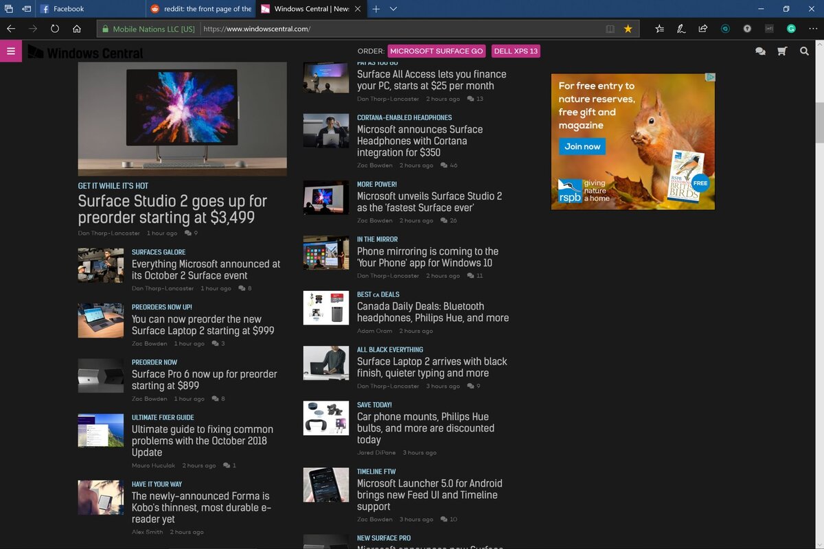
Task: Open Everything Microsoft announced article
Action: [x=206, y=270]
